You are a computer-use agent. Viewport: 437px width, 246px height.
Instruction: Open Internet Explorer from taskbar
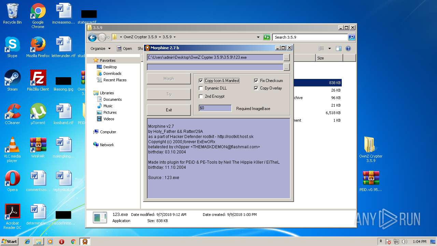pos(27,242)
